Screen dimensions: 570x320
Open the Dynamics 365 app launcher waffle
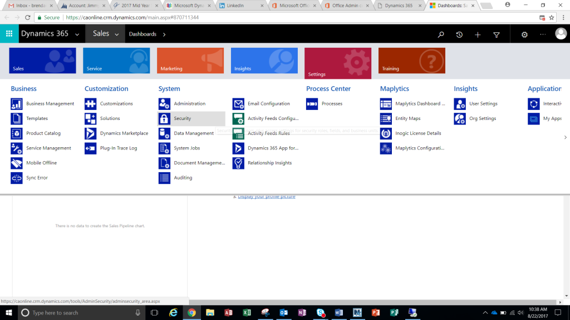click(x=9, y=34)
